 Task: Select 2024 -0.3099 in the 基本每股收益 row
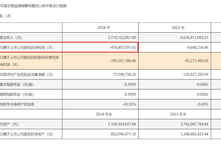(x=130, y=85)
